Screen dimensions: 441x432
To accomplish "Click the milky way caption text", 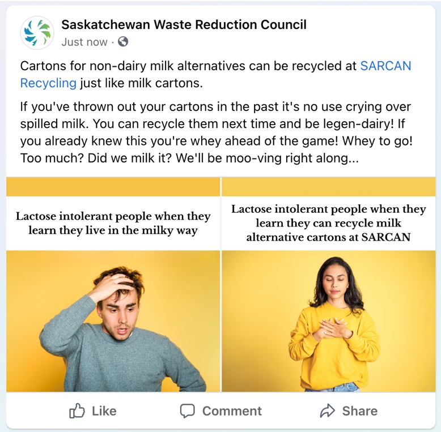I will tap(113, 223).
